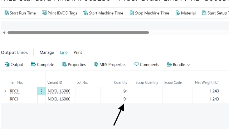
Task: Click the Comments label
Action: [x=150, y=64]
